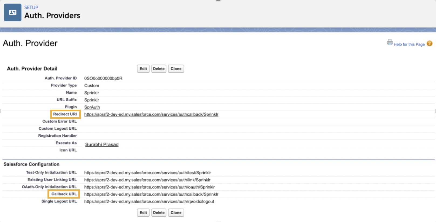Click the bottom Edit button
The image size is (436, 222).
(143, 213)
